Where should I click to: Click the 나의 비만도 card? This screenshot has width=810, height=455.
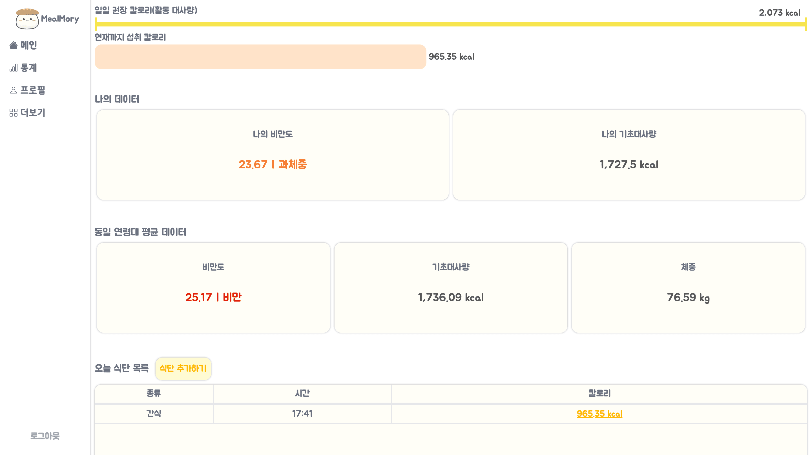pyautogui.click(x=273, y=155)
